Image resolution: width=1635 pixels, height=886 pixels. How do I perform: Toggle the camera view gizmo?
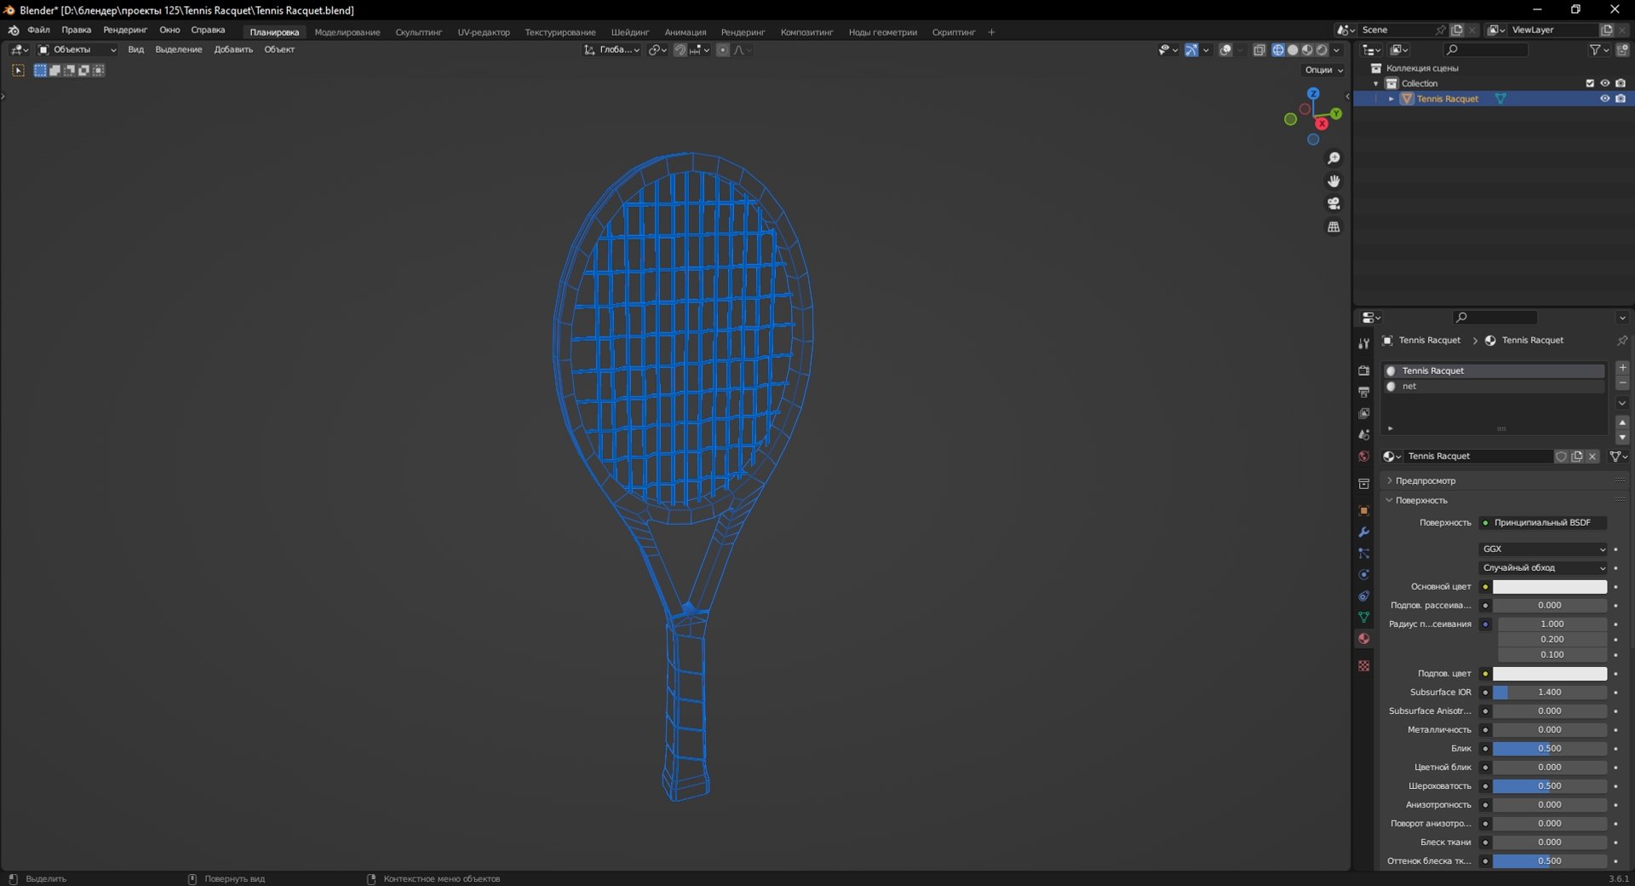[x=1334, y=204]
